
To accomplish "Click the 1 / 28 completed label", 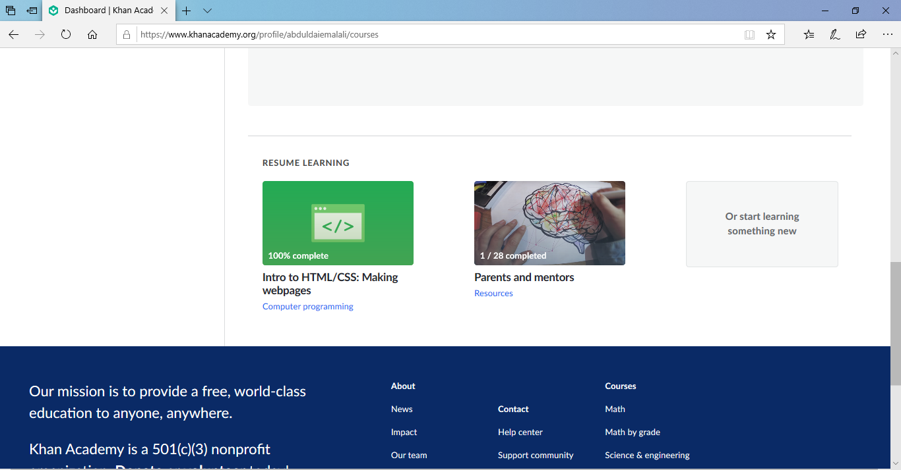I will (x=513, y=255).
